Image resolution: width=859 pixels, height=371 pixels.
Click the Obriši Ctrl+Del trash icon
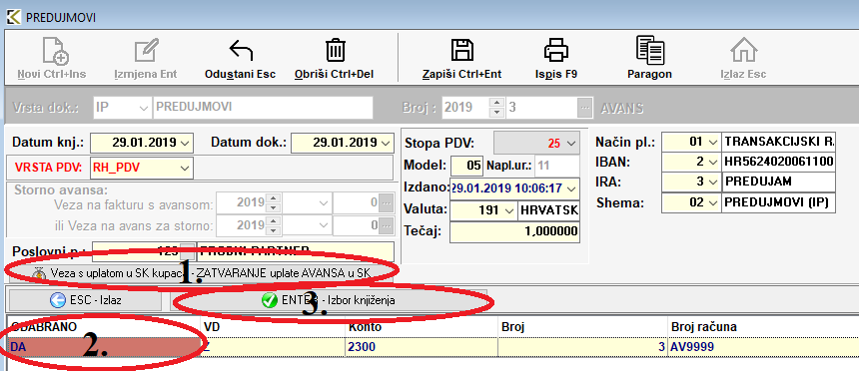[334, 51]
